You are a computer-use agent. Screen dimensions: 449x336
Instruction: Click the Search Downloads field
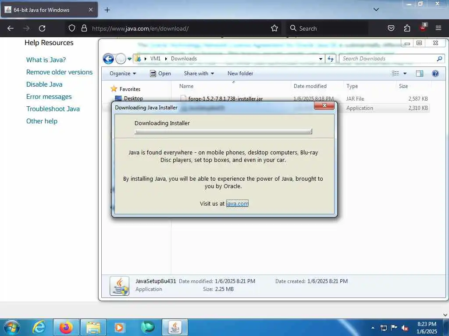point(388,59)
